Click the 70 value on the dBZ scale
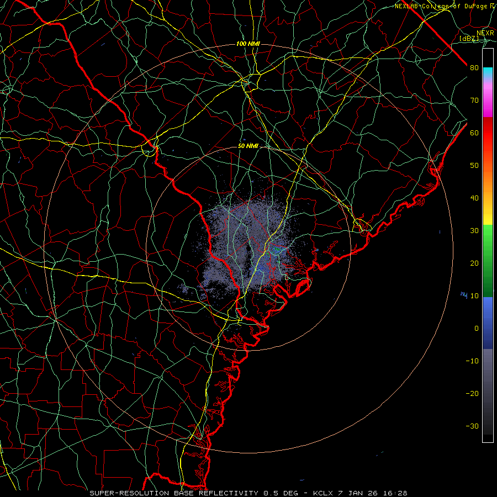 pos(474,100)
